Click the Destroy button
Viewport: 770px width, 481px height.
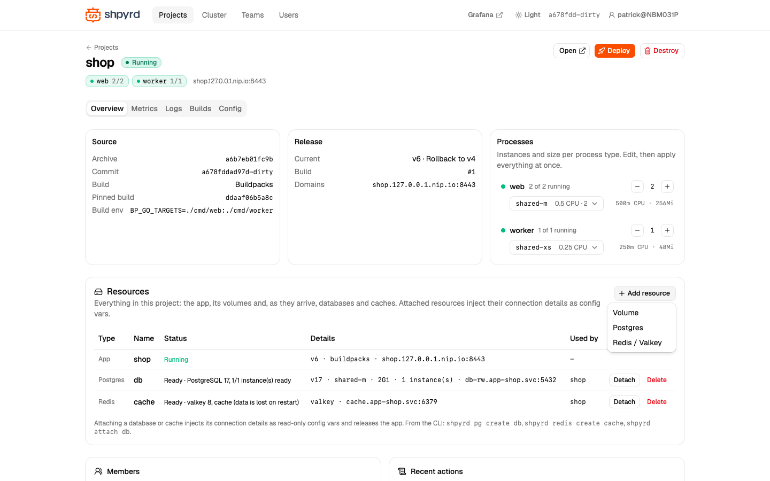point(662,51)
